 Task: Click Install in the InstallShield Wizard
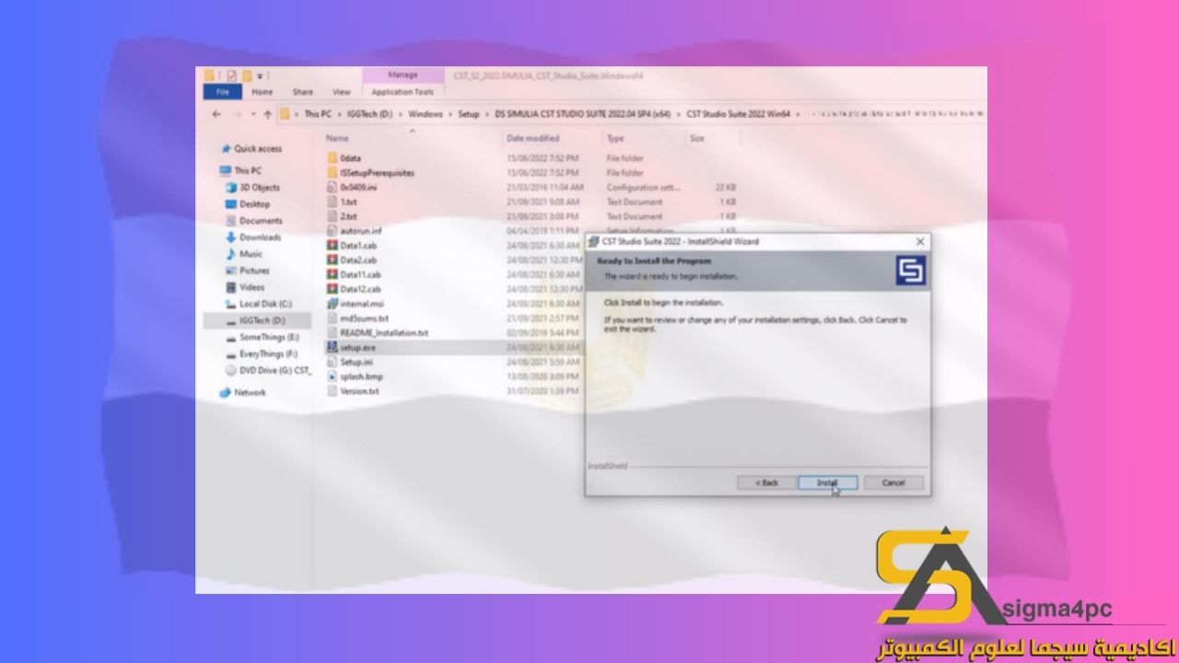[x=827, y=483]
